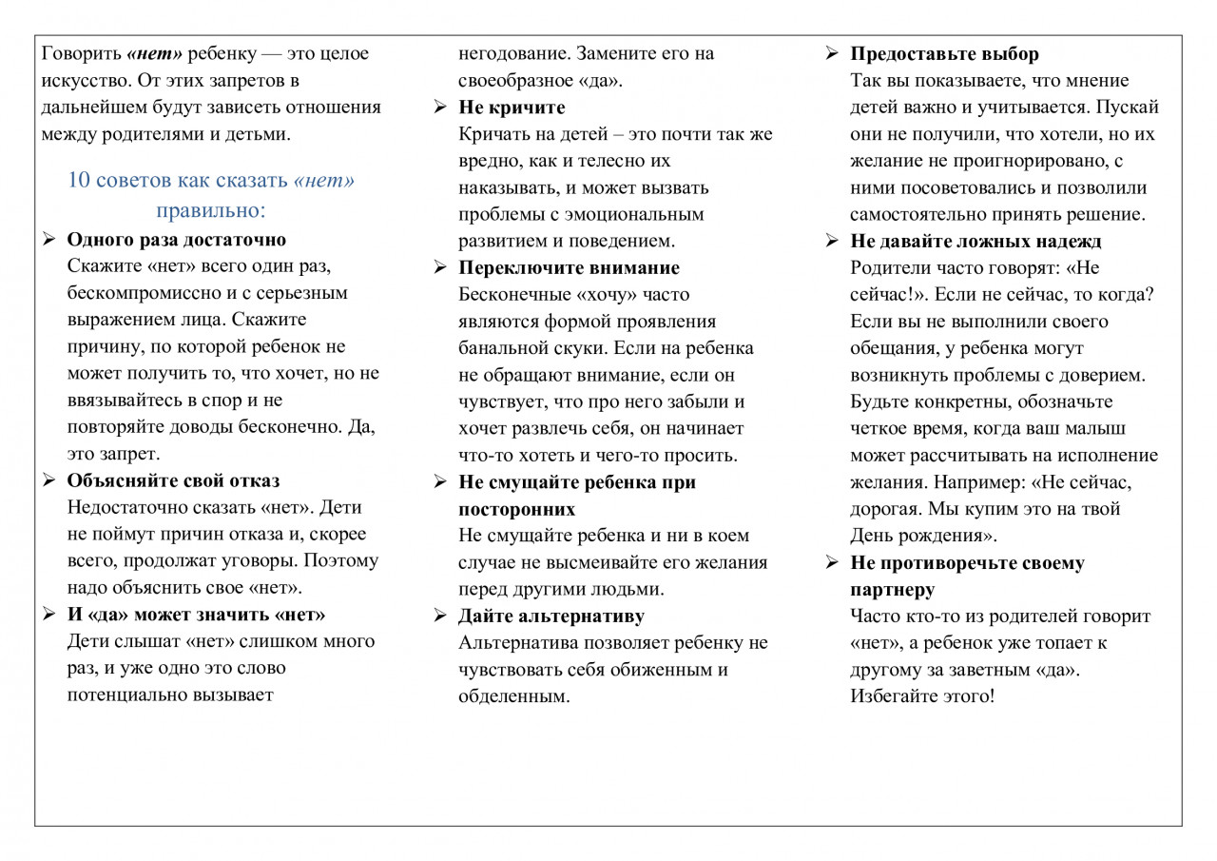Click the arrow bullet beside 'Не кричите'
Screen dimensions: 1217x861
[x=440, y=108]
